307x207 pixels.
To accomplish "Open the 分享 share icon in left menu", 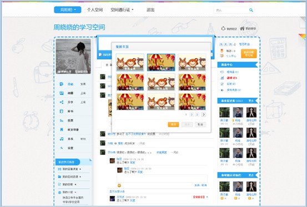I will [x=61, y=102].
